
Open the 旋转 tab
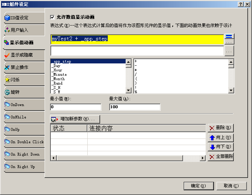(x=23, y=92)
